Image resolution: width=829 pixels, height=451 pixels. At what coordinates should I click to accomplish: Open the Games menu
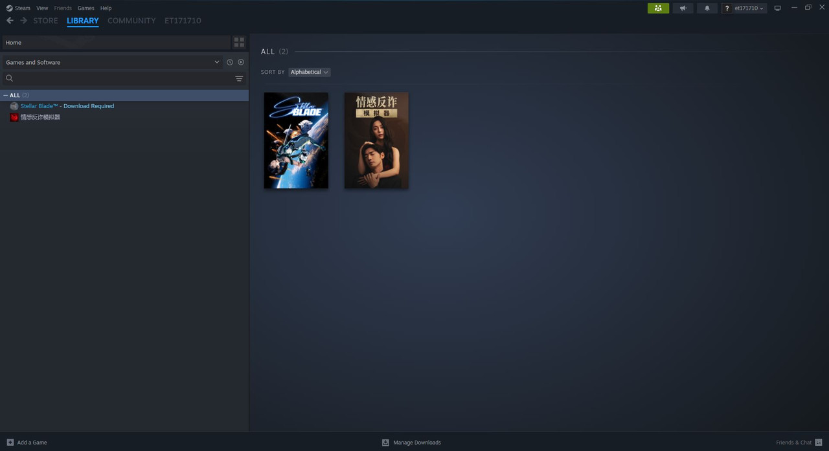click(85, 8)
